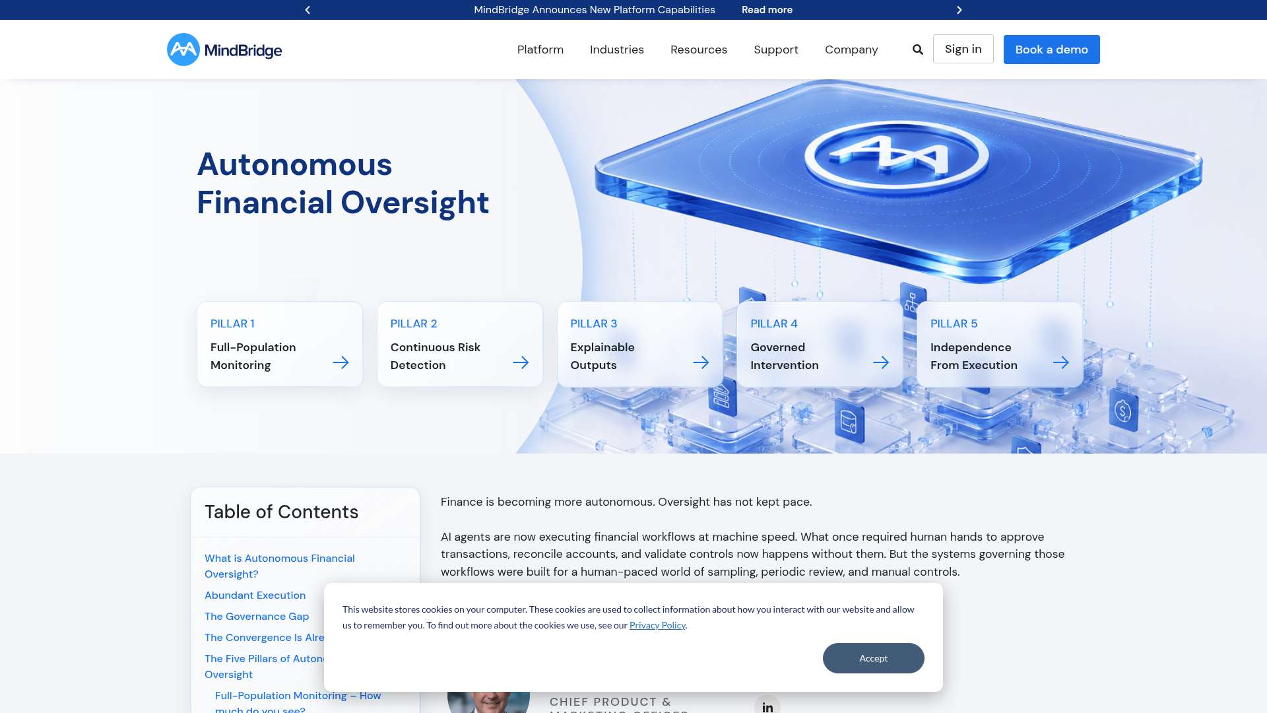
Task: Click Book a demo button
Action: [1052, 50]
